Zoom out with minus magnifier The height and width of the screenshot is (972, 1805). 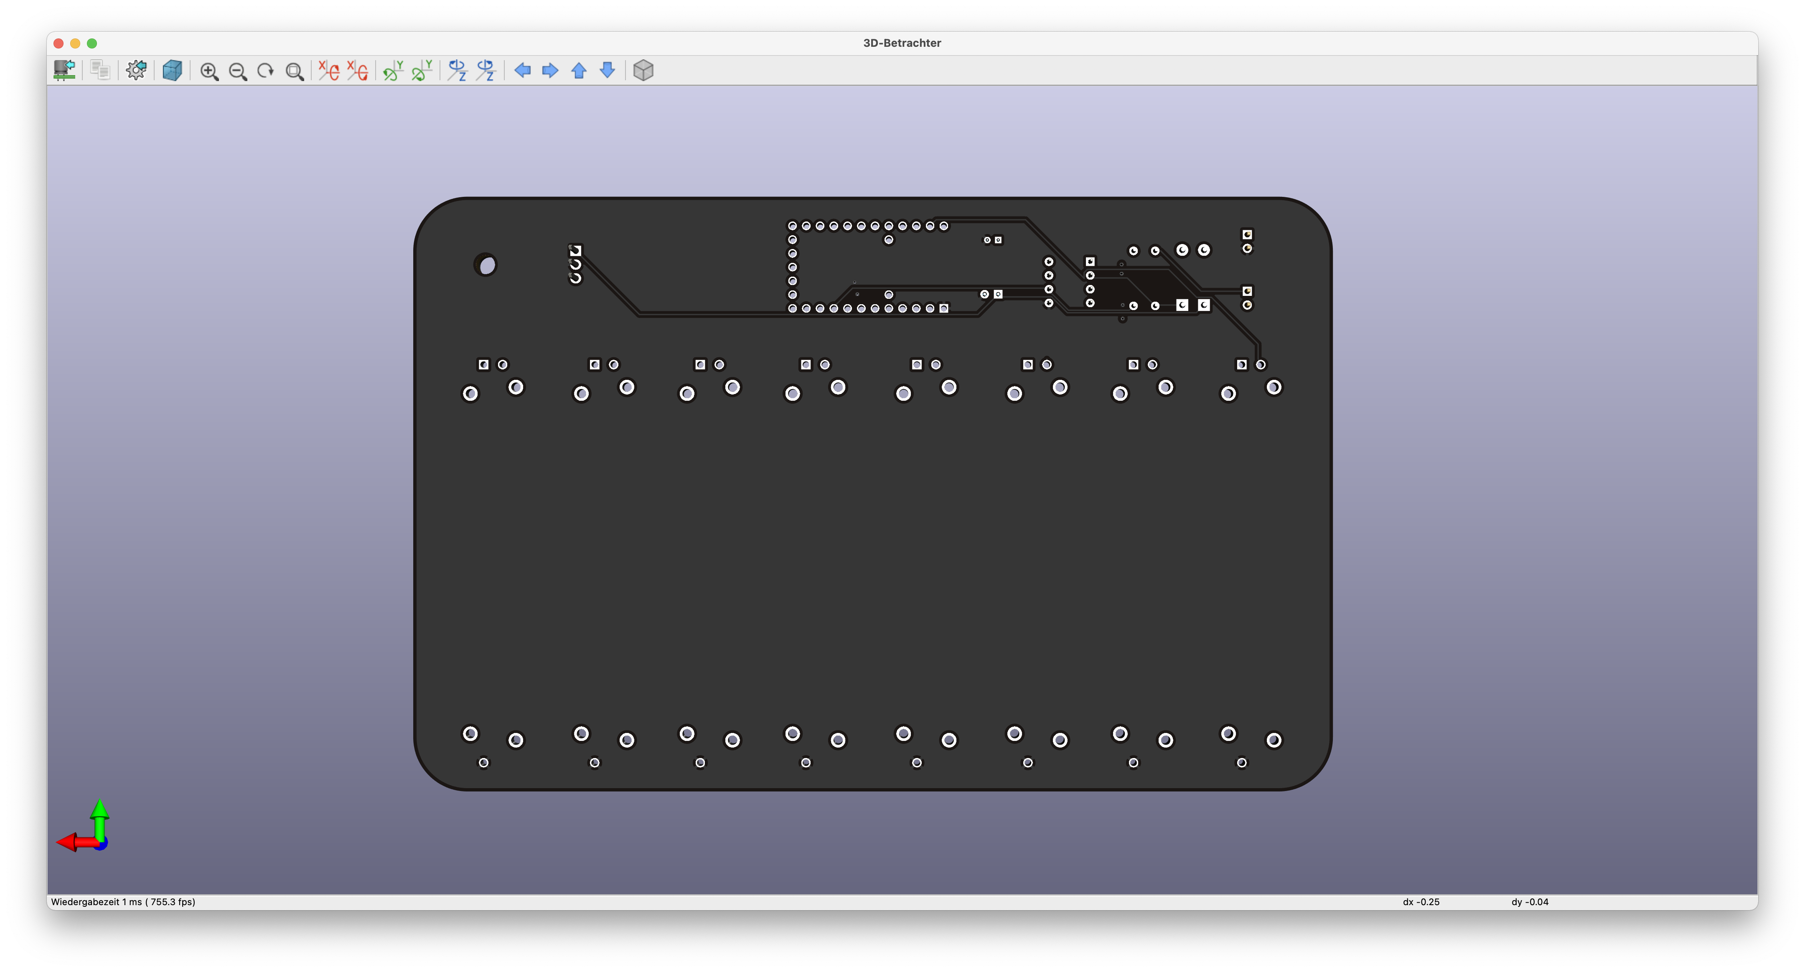tap(238, 71)
